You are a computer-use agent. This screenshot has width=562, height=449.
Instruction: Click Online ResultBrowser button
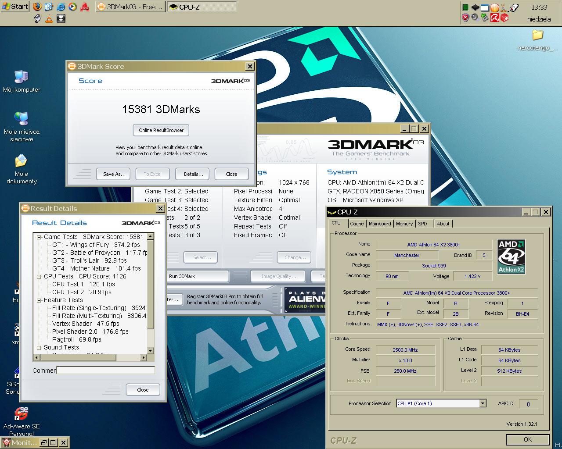coord(161,130)
